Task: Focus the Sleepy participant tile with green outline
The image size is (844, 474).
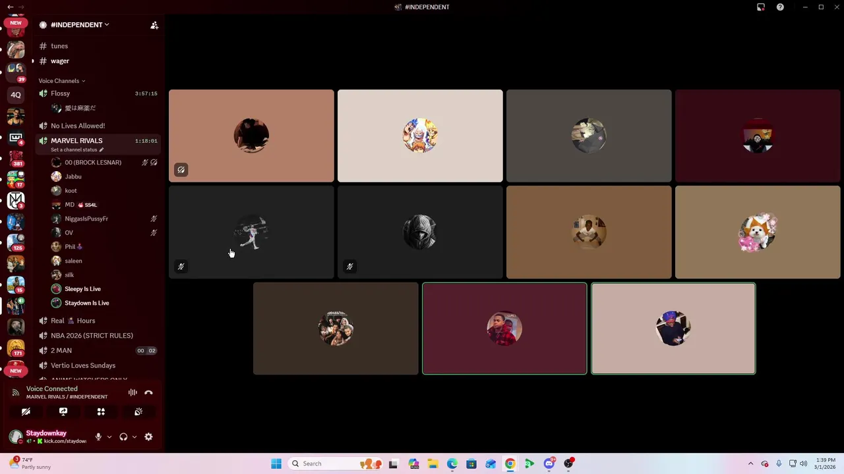Action: (x=504, y=329)
